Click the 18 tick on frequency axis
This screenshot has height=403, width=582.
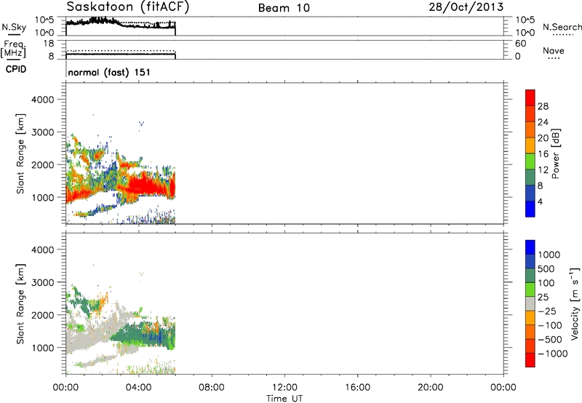coord(49,44)
